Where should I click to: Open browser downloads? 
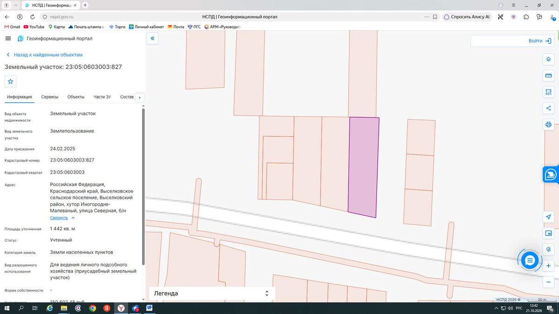click(552, 17)
